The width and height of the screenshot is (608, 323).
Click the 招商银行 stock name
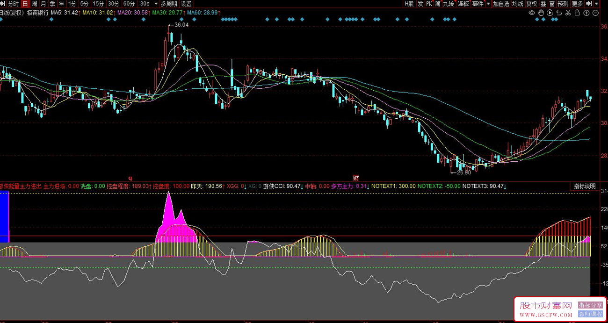tap(38, 13)
